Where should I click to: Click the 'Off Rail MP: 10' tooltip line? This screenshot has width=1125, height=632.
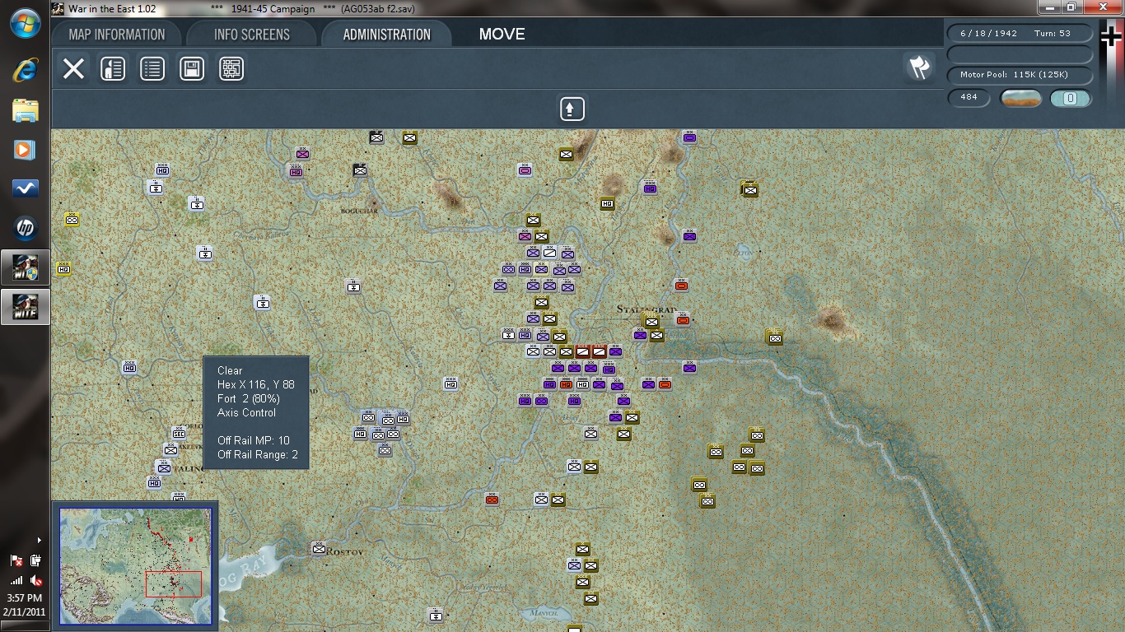[254, 441]
